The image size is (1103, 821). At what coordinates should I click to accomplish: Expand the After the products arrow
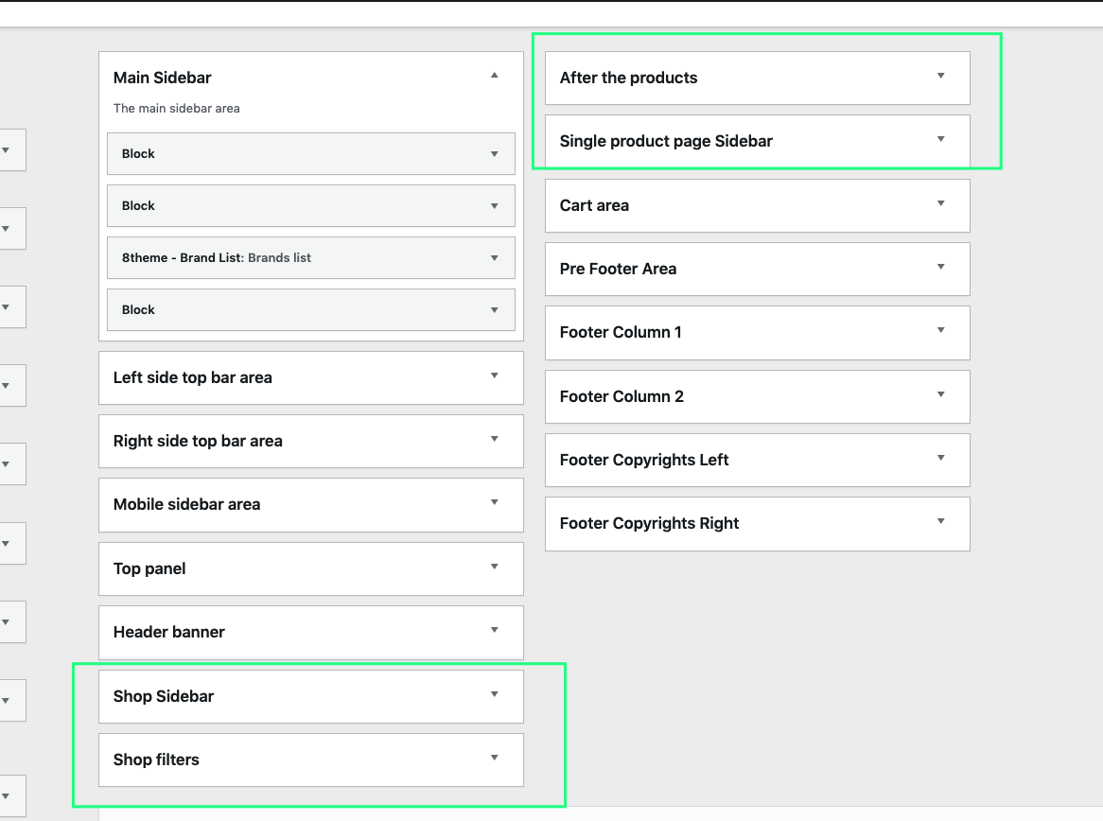pos(940,76)
